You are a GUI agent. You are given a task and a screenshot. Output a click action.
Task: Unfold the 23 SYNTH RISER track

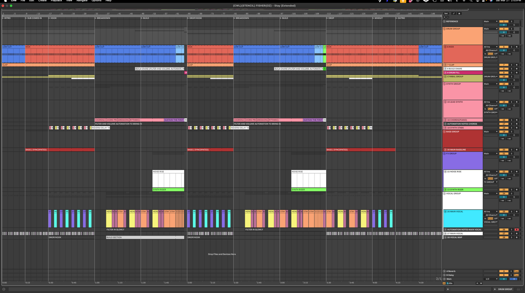tap(445, 190)
